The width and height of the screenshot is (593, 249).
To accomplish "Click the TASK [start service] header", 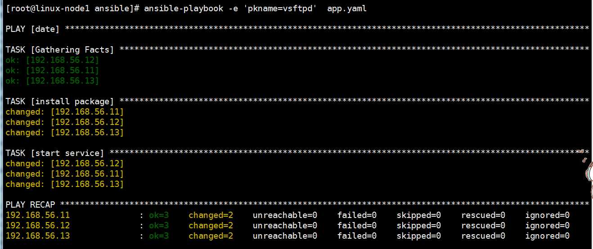I will [x=55, y=153].
